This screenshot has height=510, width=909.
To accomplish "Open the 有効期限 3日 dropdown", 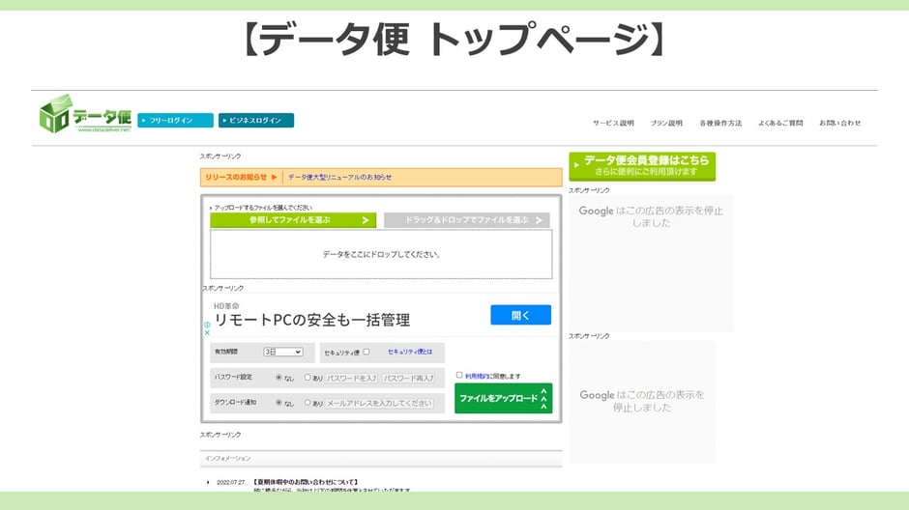I will point(283,352).
